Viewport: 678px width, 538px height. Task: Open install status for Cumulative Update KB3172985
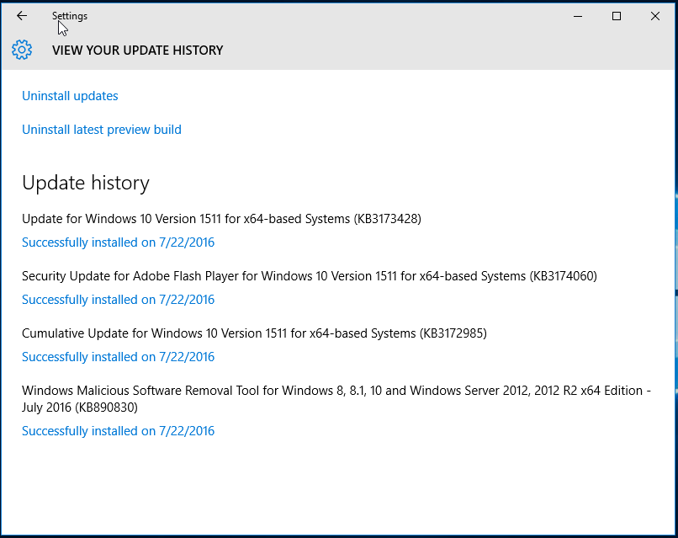118,357
